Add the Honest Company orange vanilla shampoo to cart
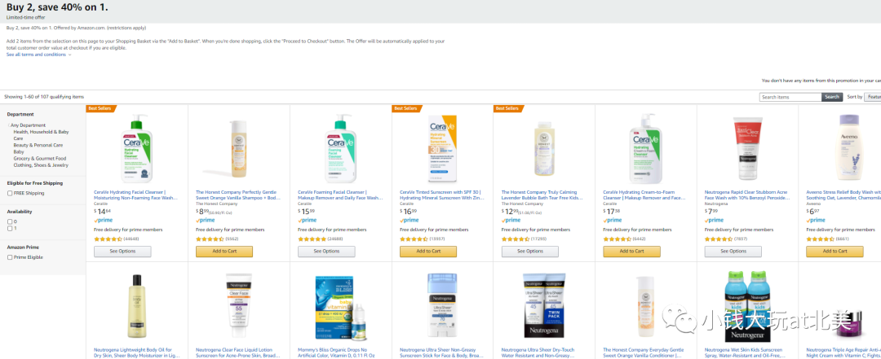Viewport: 881px width, 359px height. 224,252
